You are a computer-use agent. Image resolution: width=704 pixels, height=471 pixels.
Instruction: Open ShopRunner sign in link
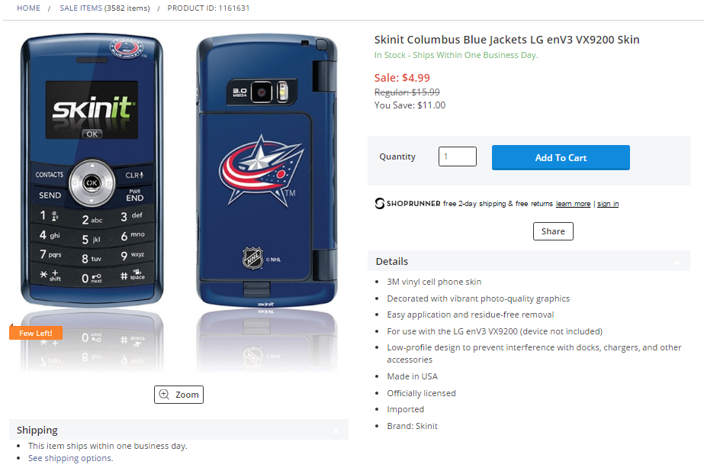(608, 204)
